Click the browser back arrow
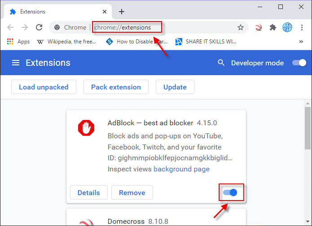312x226 pixels. tap(10, 27)
